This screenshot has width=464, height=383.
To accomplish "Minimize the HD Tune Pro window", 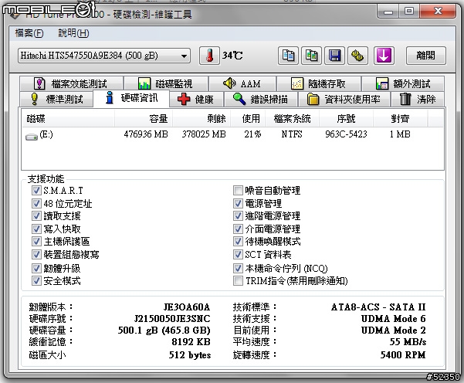I will pos(388,12).
